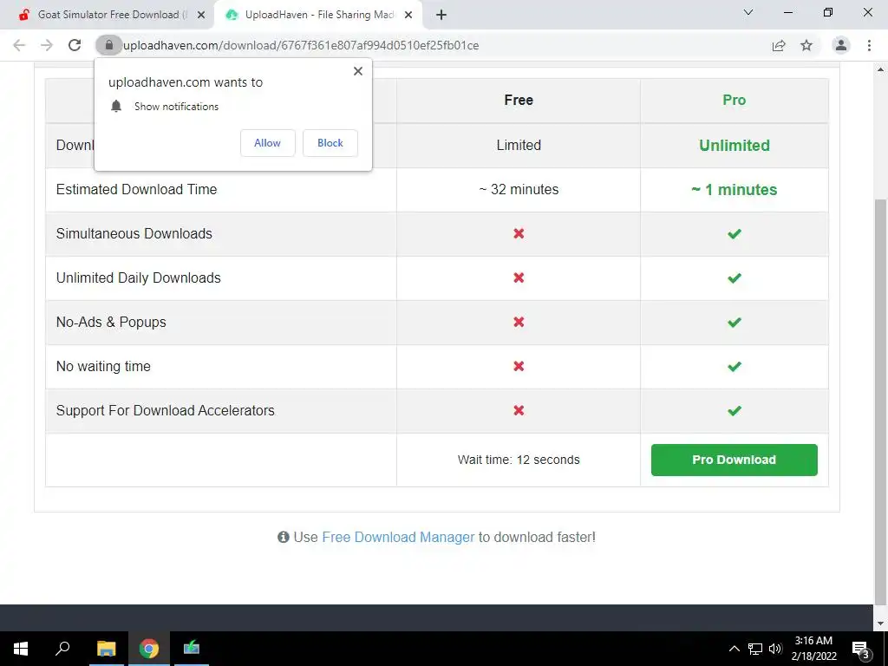The image size is (888, 666).
Task: Bookmark this page with the star icon
Action: (806, 45)
